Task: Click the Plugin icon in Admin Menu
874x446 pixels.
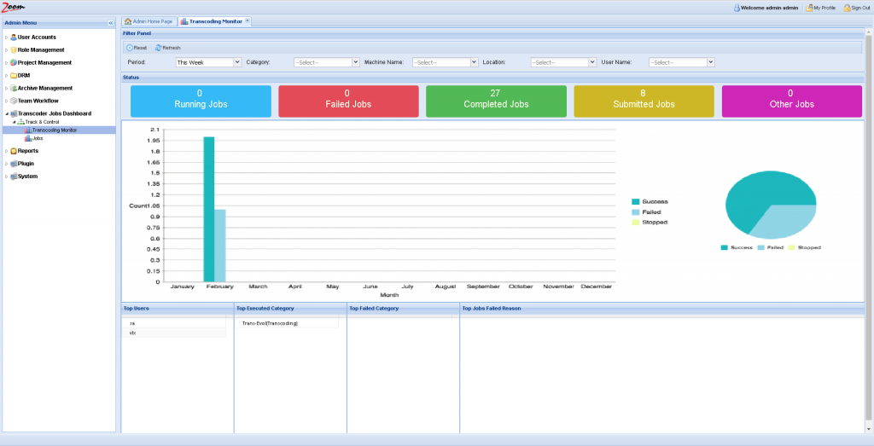Action: [x=14, y=164]
